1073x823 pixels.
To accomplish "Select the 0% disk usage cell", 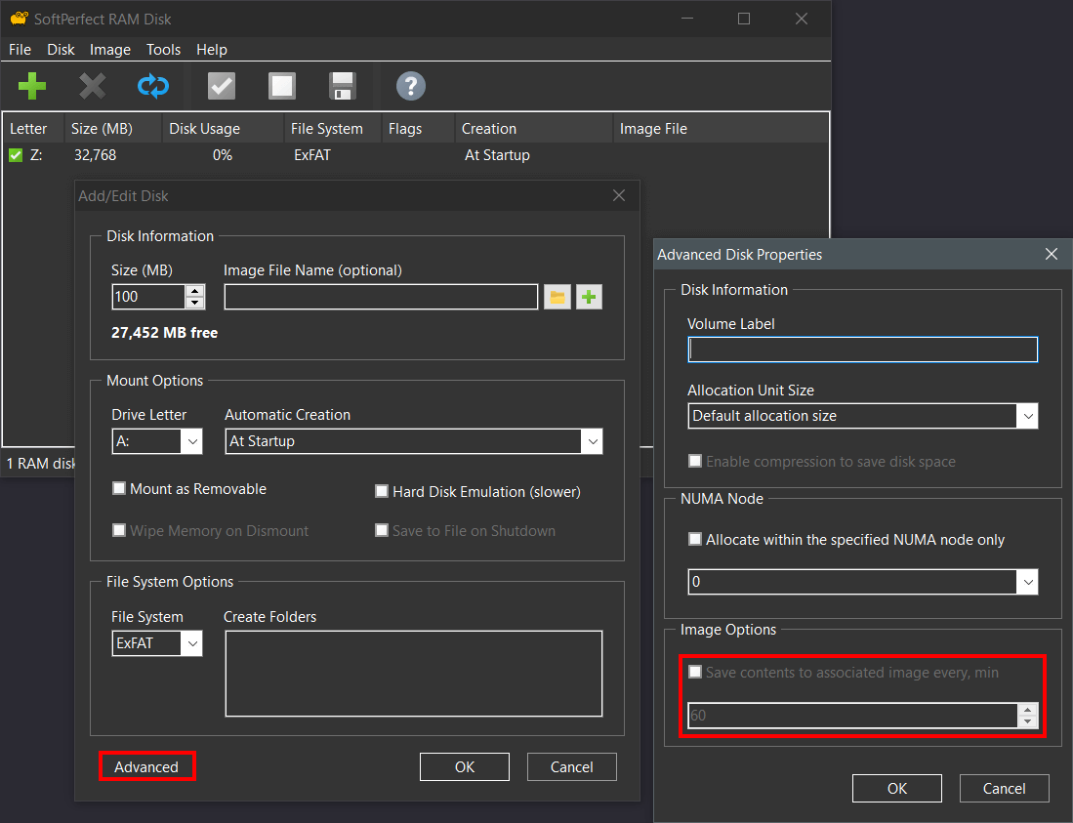I will tap(223, 155).
